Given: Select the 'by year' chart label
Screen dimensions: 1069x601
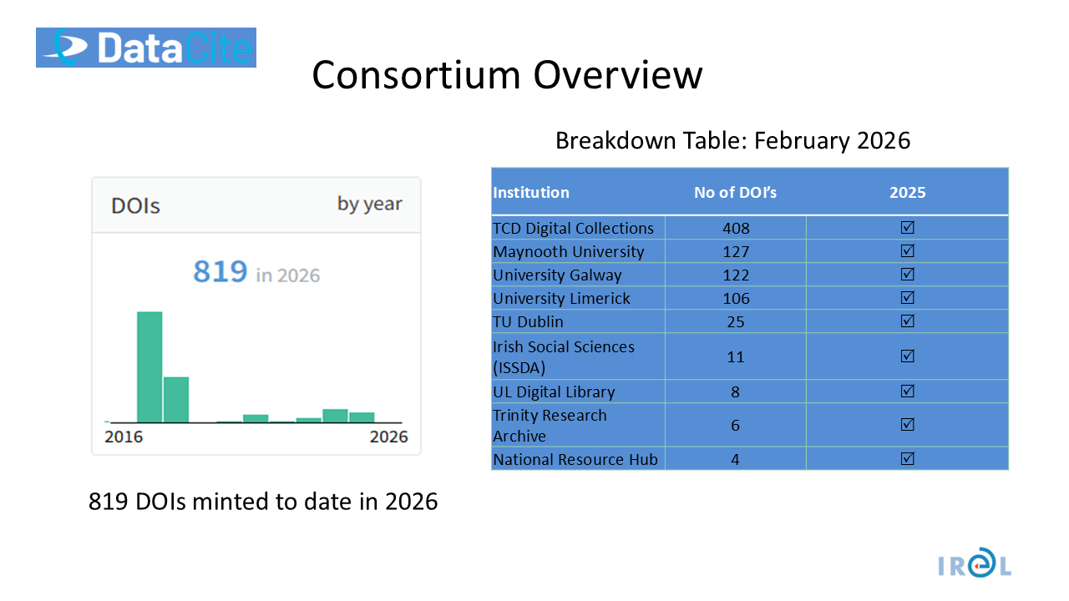Looking at the screenshot, I should click(x=369, y=204).
